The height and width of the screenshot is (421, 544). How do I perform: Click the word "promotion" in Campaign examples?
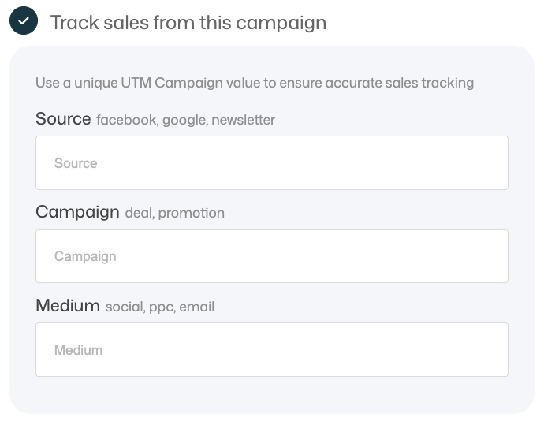(x=192, y=213)
